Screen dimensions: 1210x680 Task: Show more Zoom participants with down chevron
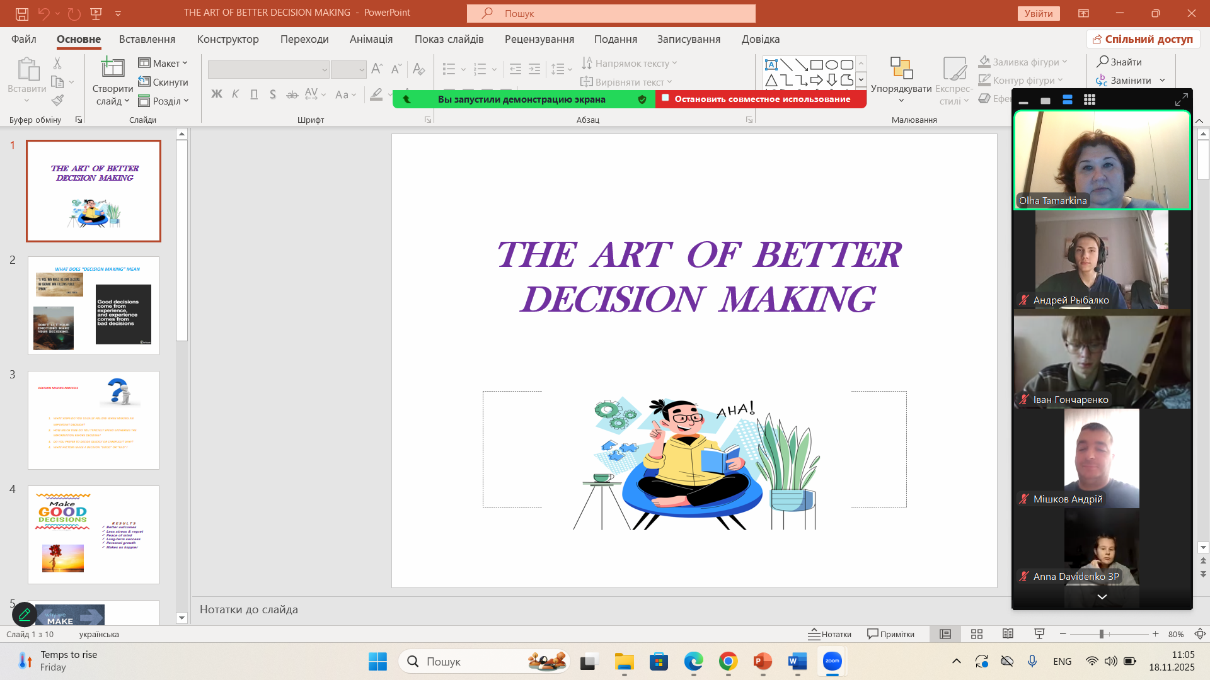tap(1102, 596)
